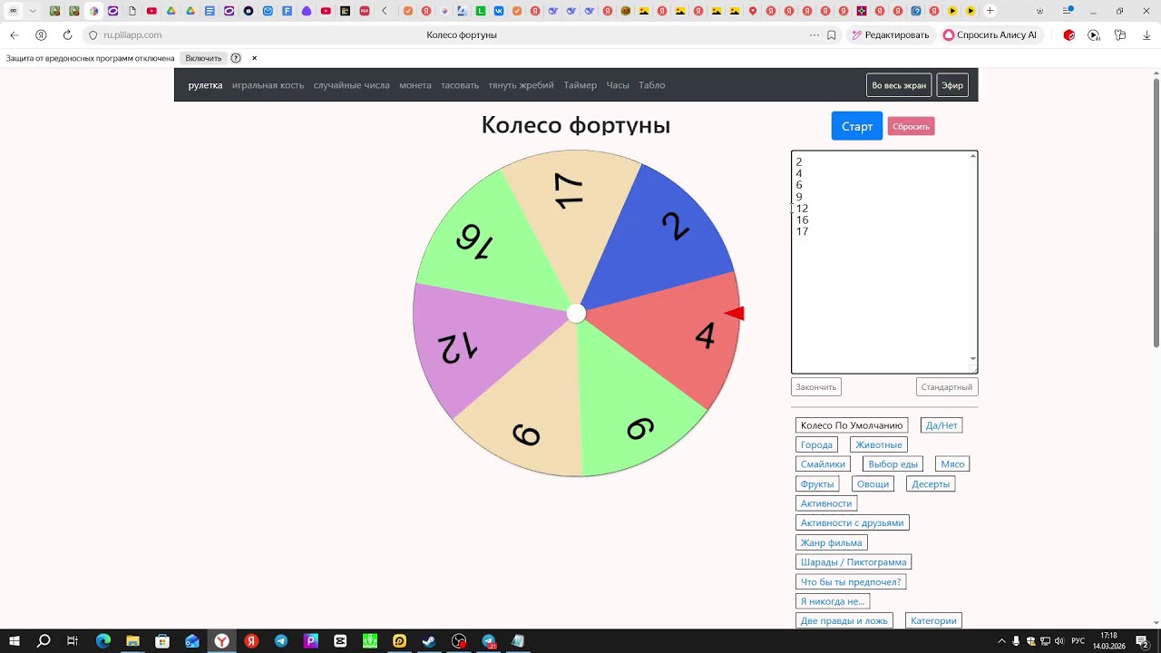This screenshot has width=1161, height=653.
Task: Reset the wheel with Сбросить
Action: [x=911, y=127]
